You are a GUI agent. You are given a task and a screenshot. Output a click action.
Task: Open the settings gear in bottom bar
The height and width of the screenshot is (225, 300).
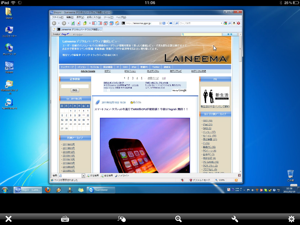point(292,219)
